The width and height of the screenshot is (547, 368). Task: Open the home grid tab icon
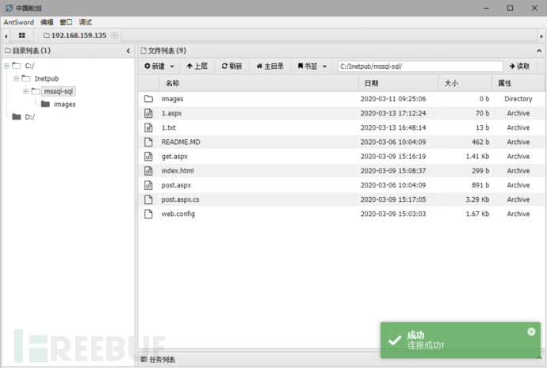point(21,36)
